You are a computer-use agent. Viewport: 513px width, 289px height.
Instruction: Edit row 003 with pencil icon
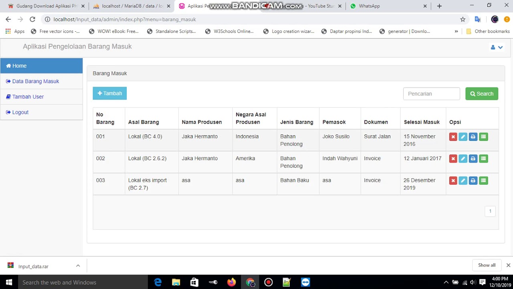[x=463, y=181]
